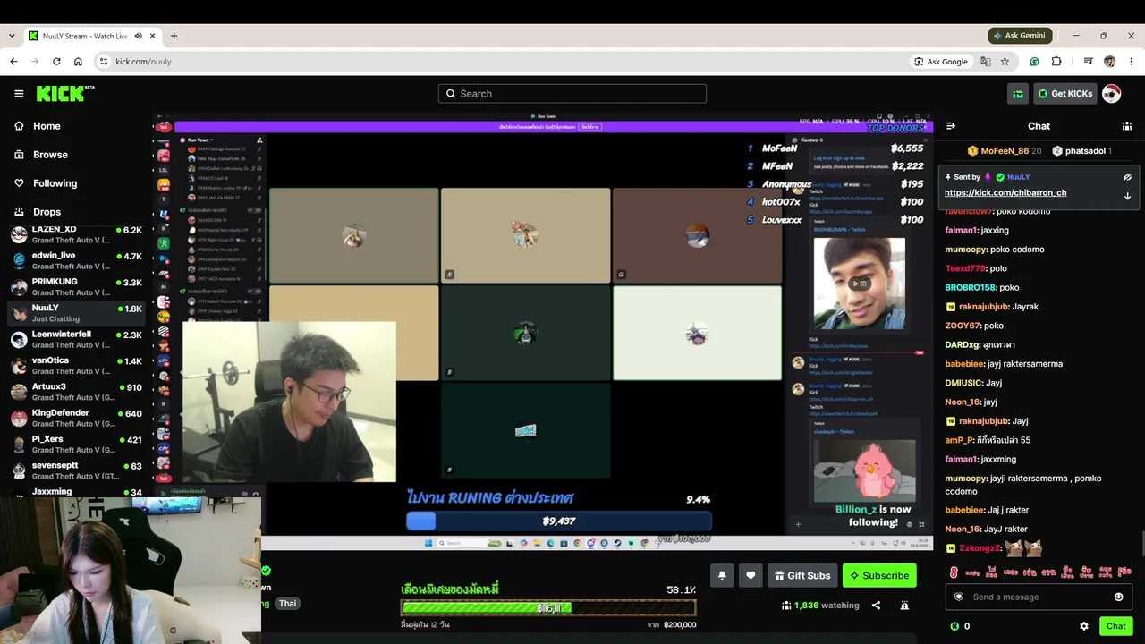Click phatsadol in the chat leaderboard
The height and width of the screenshot is (644, 1145).
(x=1082, y=151)
